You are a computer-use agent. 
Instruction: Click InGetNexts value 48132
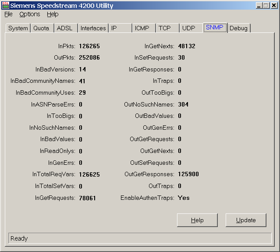click(x=187, y=46)
